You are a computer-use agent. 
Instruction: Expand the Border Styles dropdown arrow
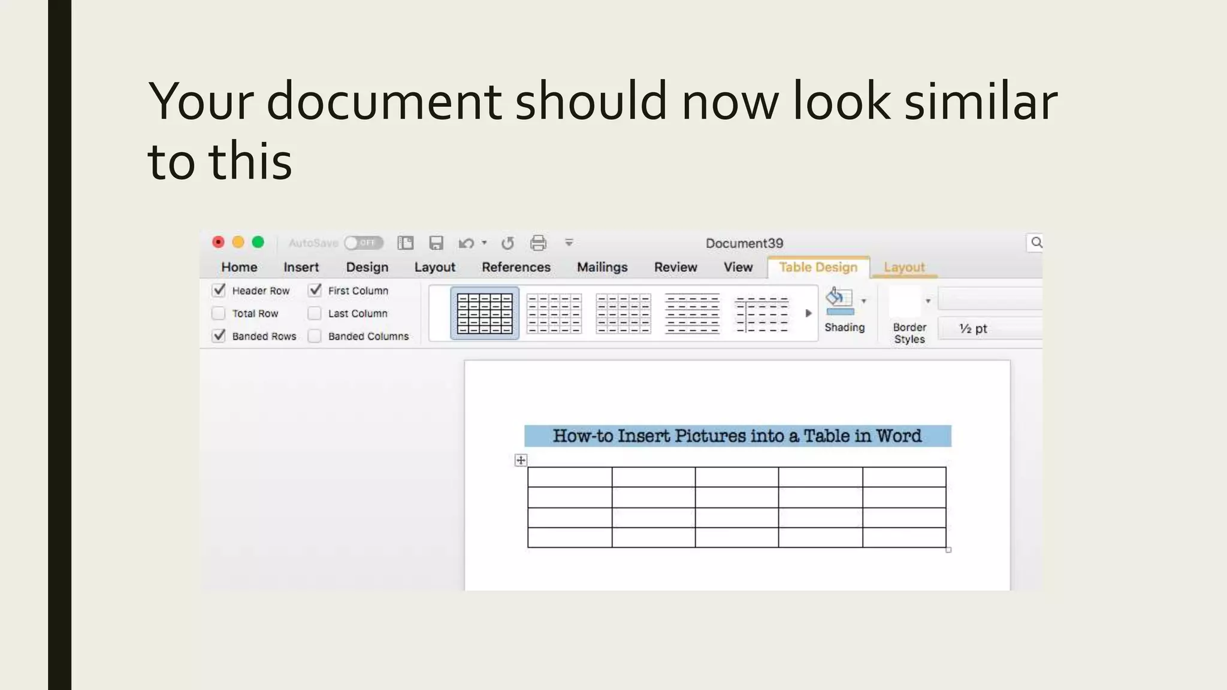click(928, 301)
